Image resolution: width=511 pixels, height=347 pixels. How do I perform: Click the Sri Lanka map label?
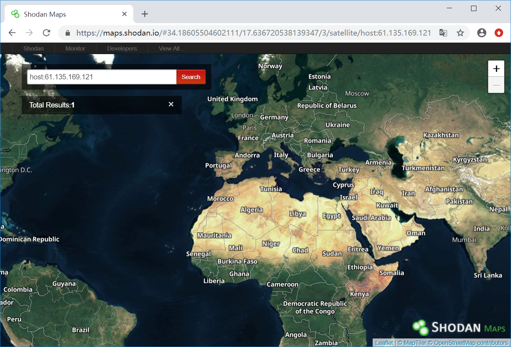click(x=488, y=275)
